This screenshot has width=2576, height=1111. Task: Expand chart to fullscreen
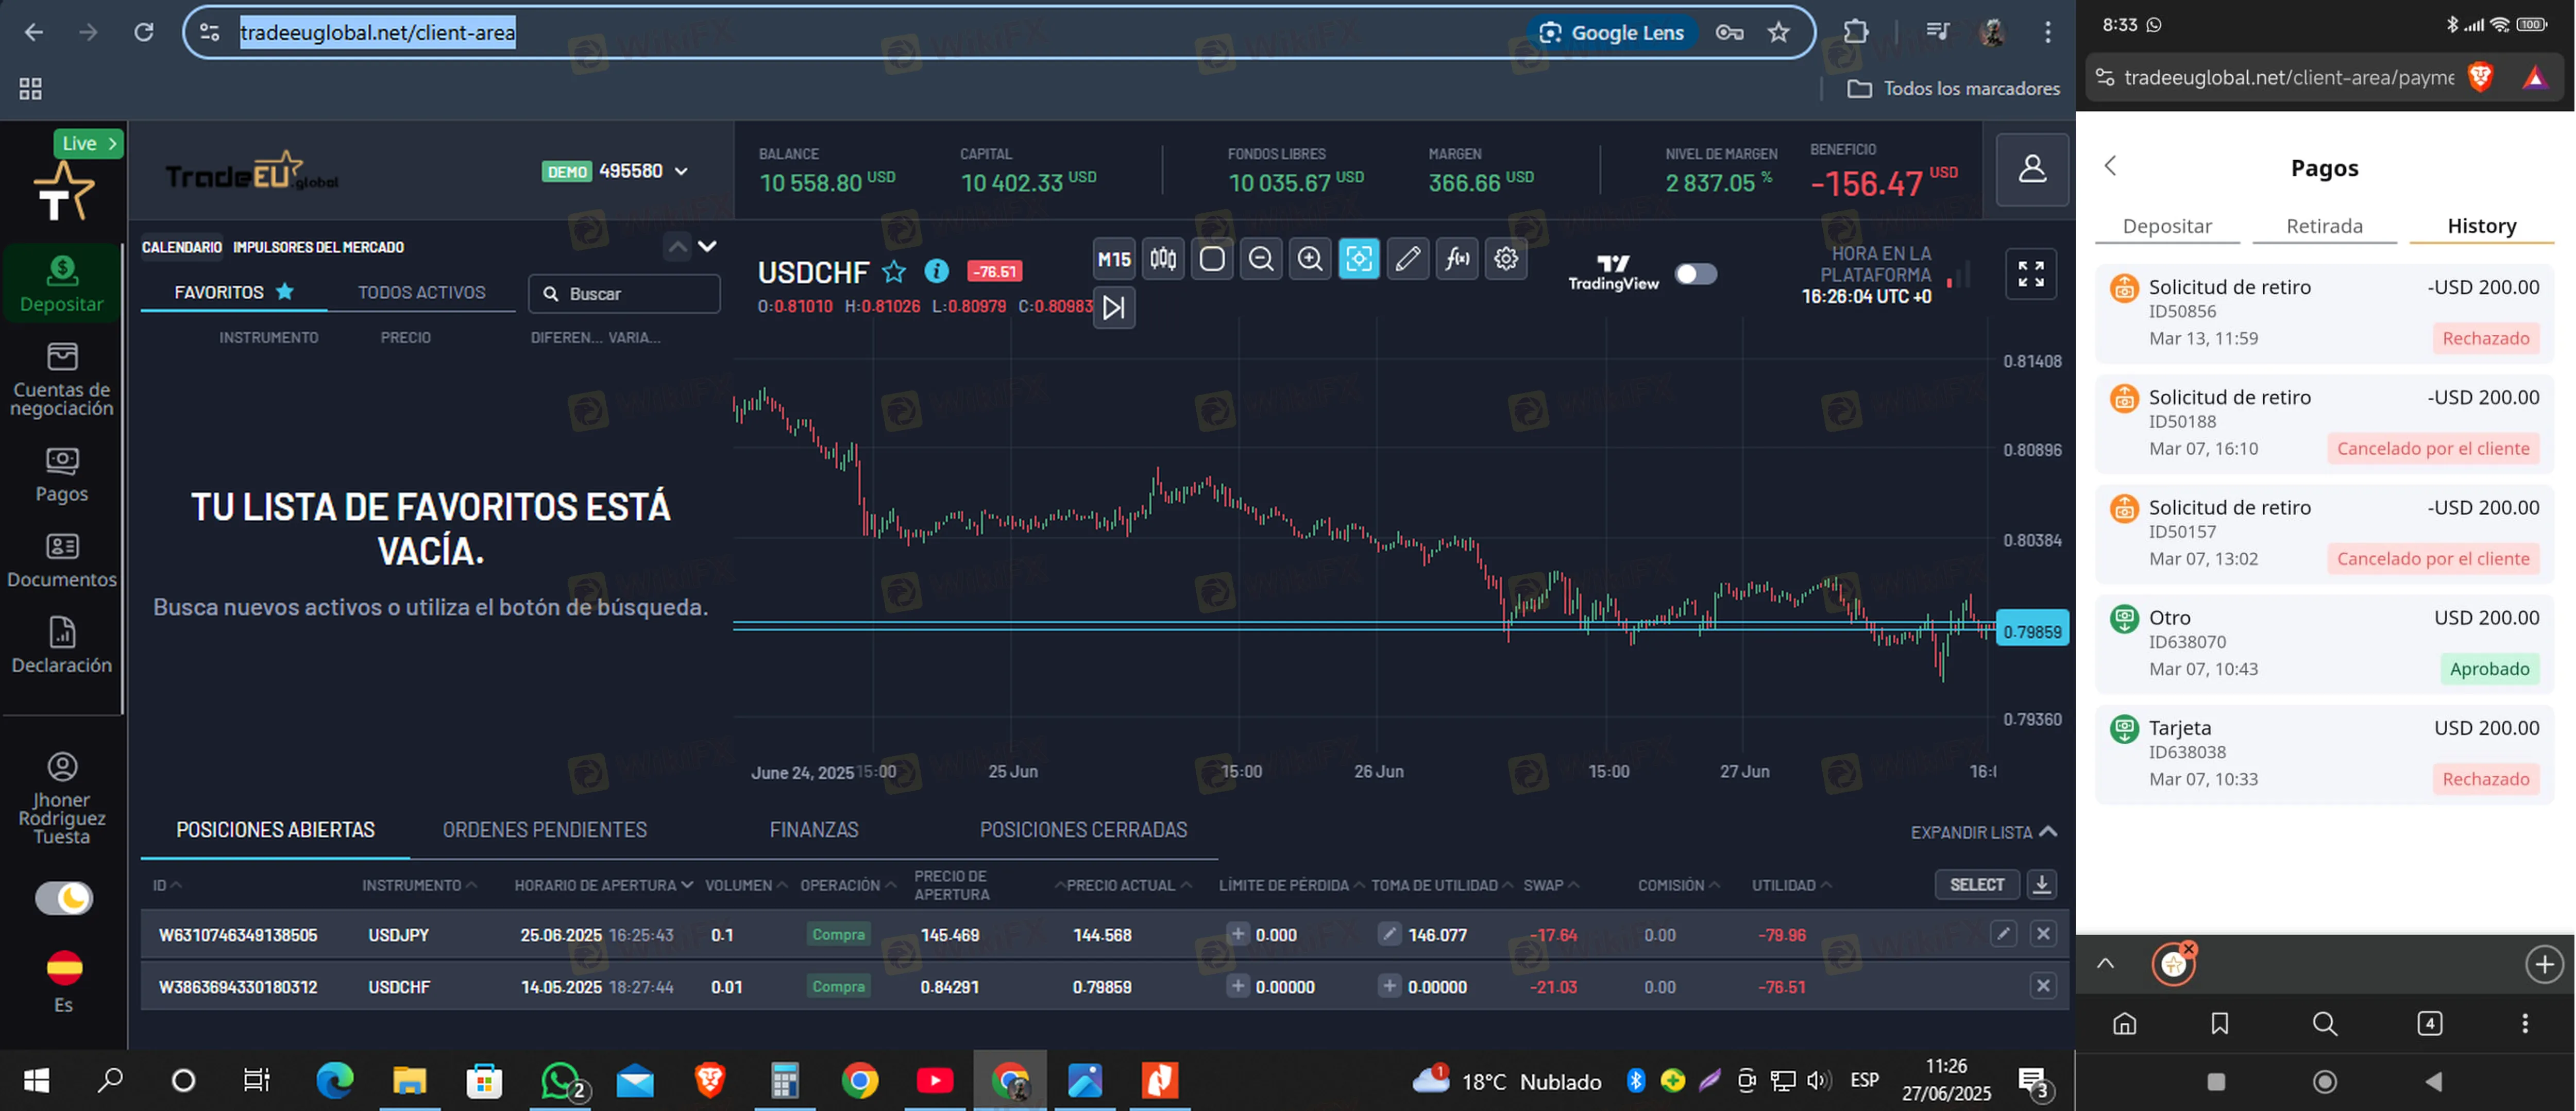2030,274
